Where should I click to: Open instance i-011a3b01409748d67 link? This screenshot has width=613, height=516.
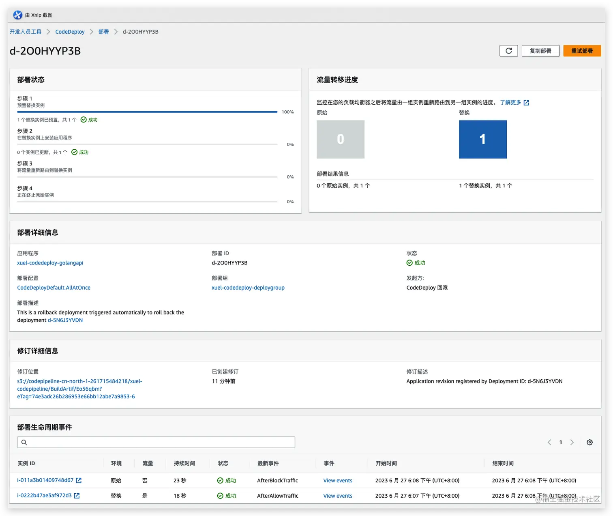(x=45, y=480)
